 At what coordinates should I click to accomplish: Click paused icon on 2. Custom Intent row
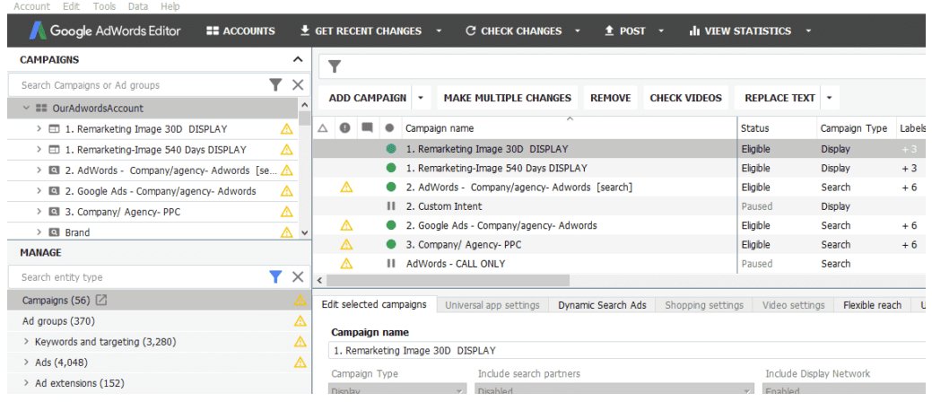click(390, 206)
